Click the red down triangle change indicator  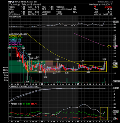(95, 7)
